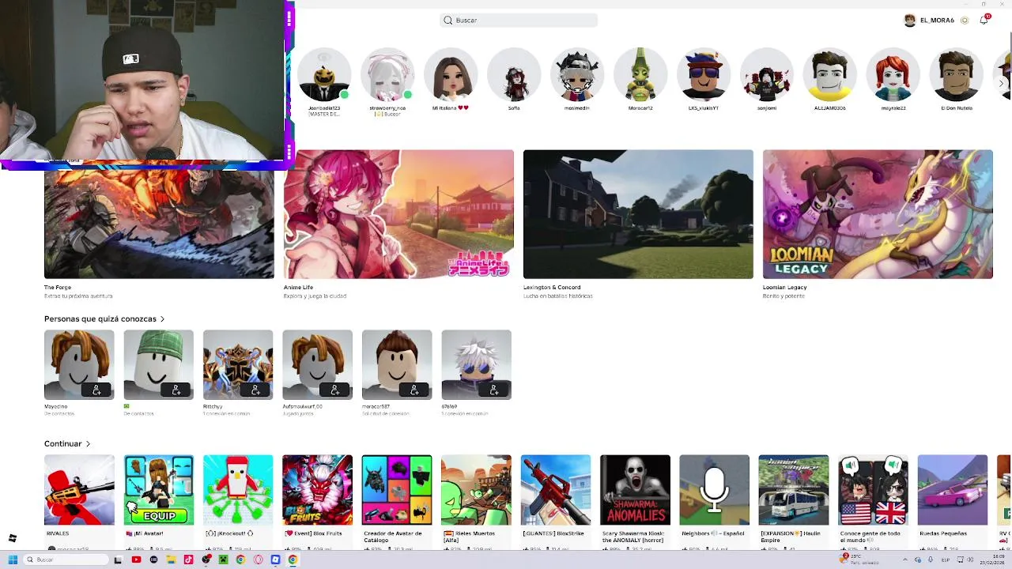Open ¡Mi Avatar! game tile

159,490
